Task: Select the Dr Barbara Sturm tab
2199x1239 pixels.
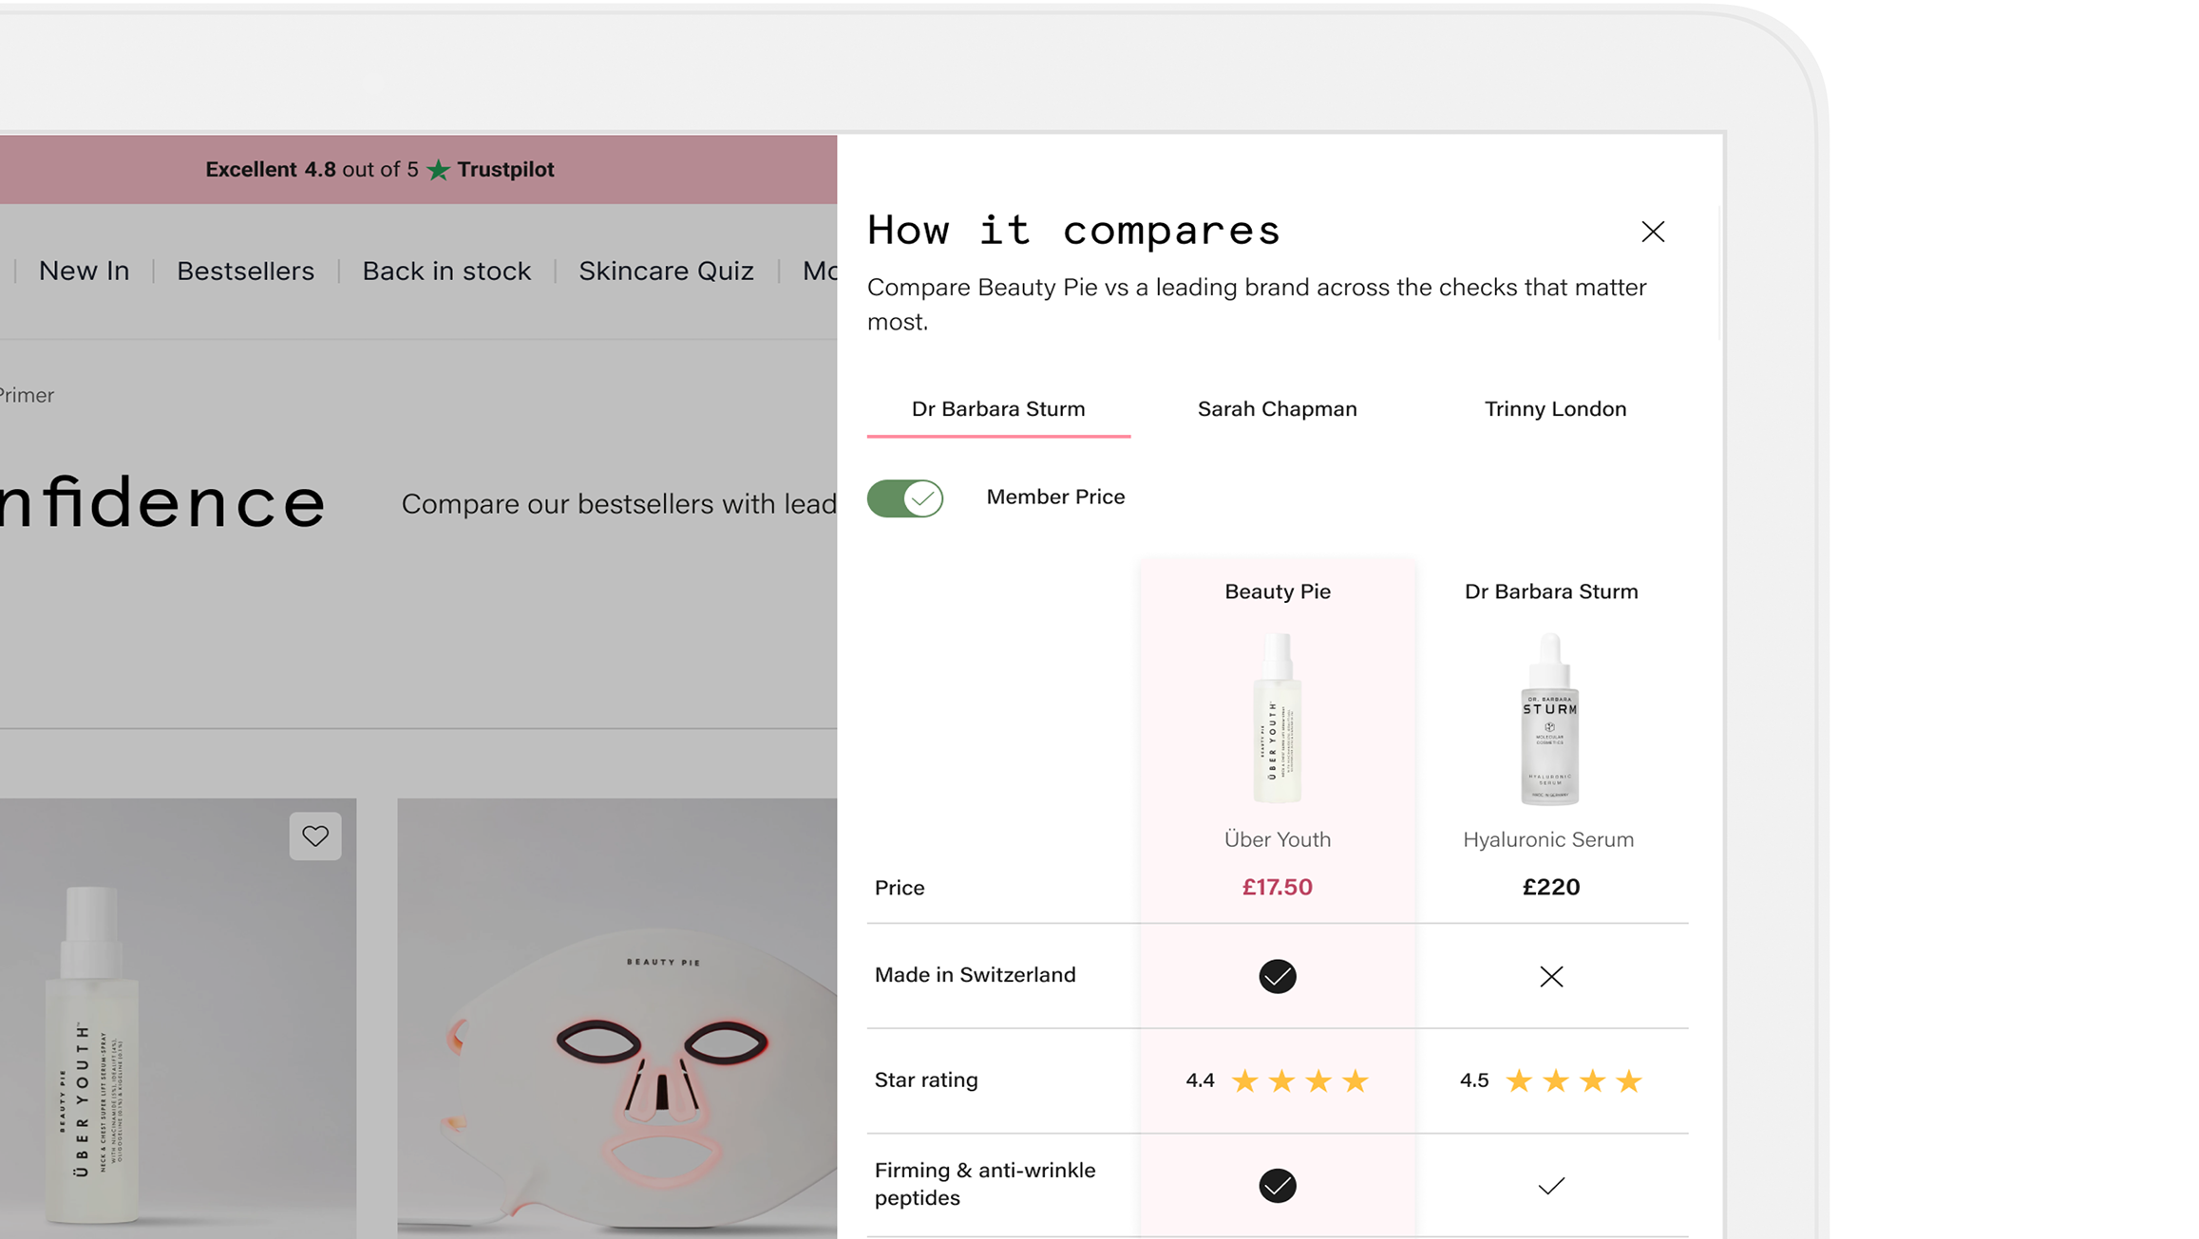Action: click(x=998, y=409)
